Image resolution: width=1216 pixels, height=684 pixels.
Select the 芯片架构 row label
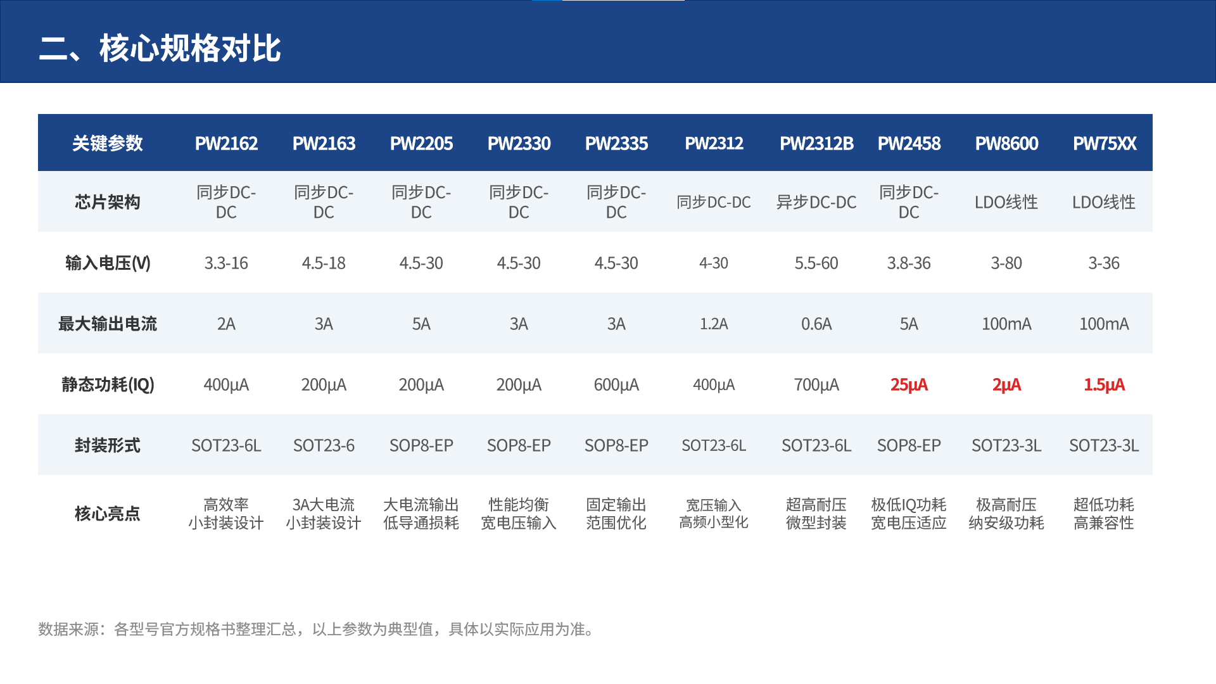[108, 202]
